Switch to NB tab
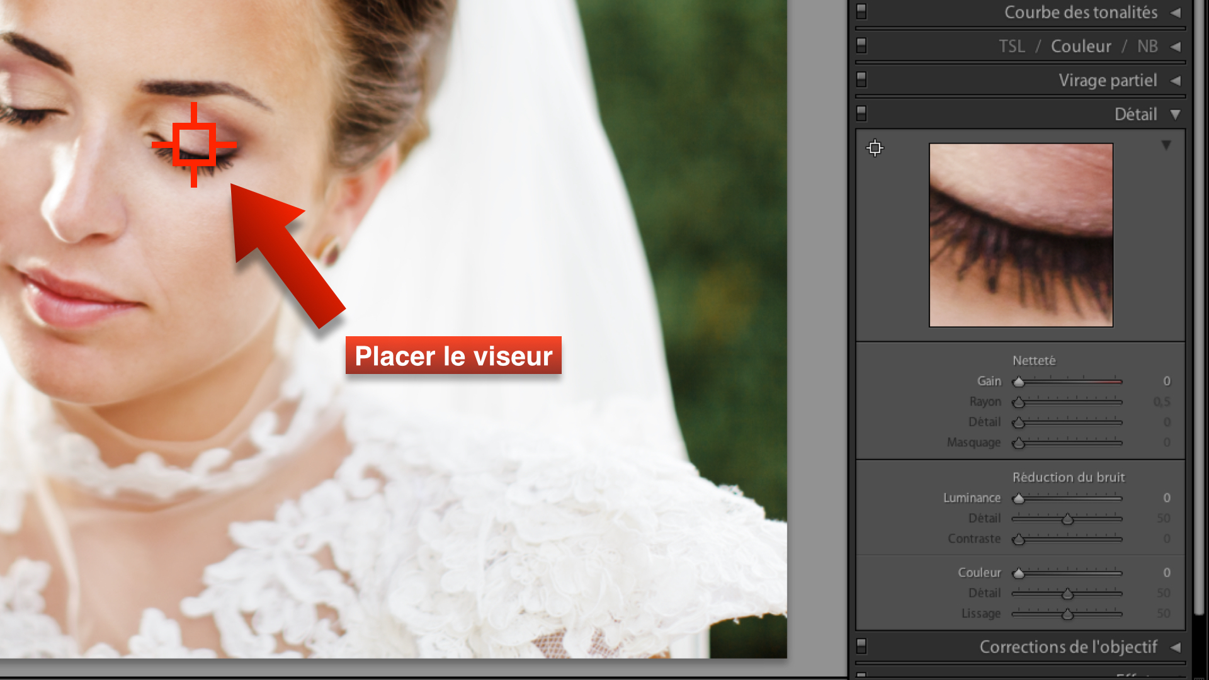The height and width of the screenshot is (680, 1209). point(1147,47)
